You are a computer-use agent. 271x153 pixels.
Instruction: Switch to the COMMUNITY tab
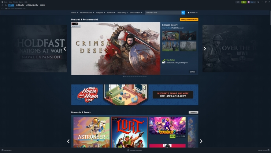coord(32,5)
